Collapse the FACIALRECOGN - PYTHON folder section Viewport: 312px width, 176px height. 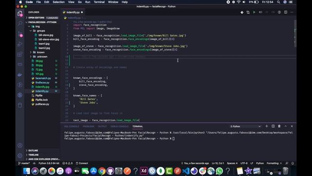pyautogui.click(x=42, y=22)
